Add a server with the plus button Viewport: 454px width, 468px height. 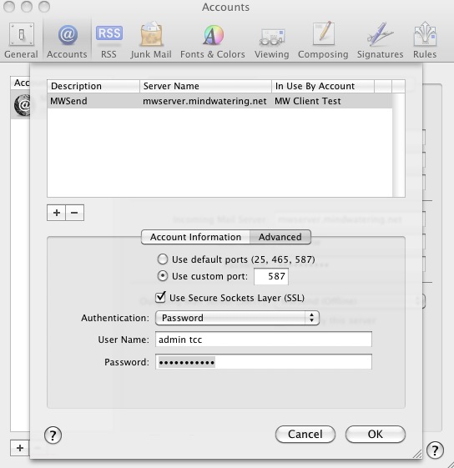click(56, 213)
